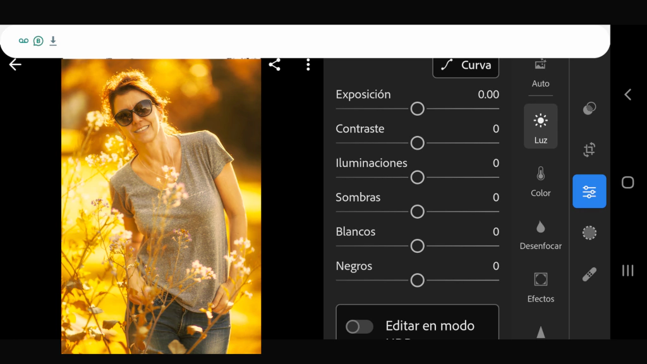Open the Desenfocar blur panel
The height and width of the screenshot is (364, 647).
click(x=540, y=234)
